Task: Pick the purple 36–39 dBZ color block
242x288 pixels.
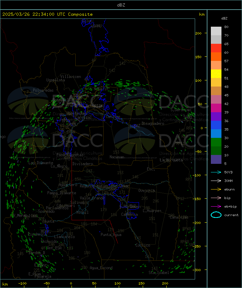Action: 216,117
